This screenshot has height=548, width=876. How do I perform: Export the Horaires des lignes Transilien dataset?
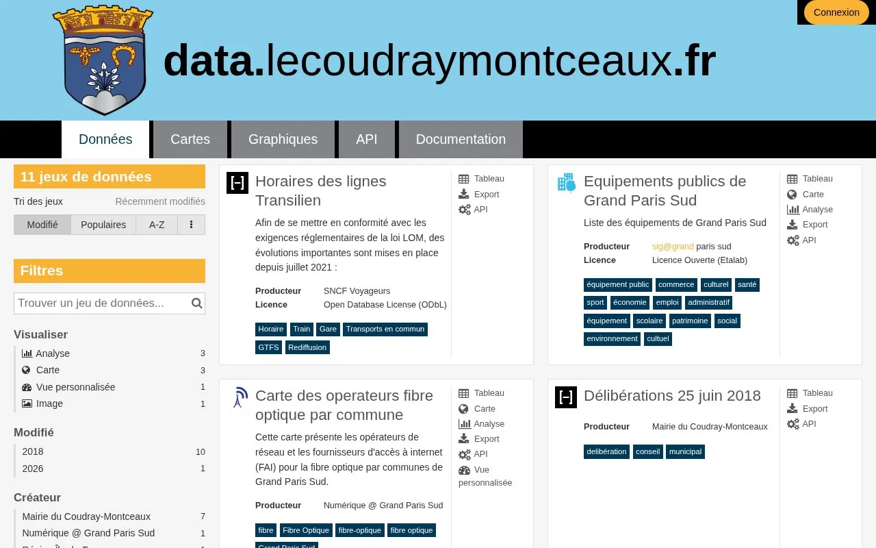point(479,195)
